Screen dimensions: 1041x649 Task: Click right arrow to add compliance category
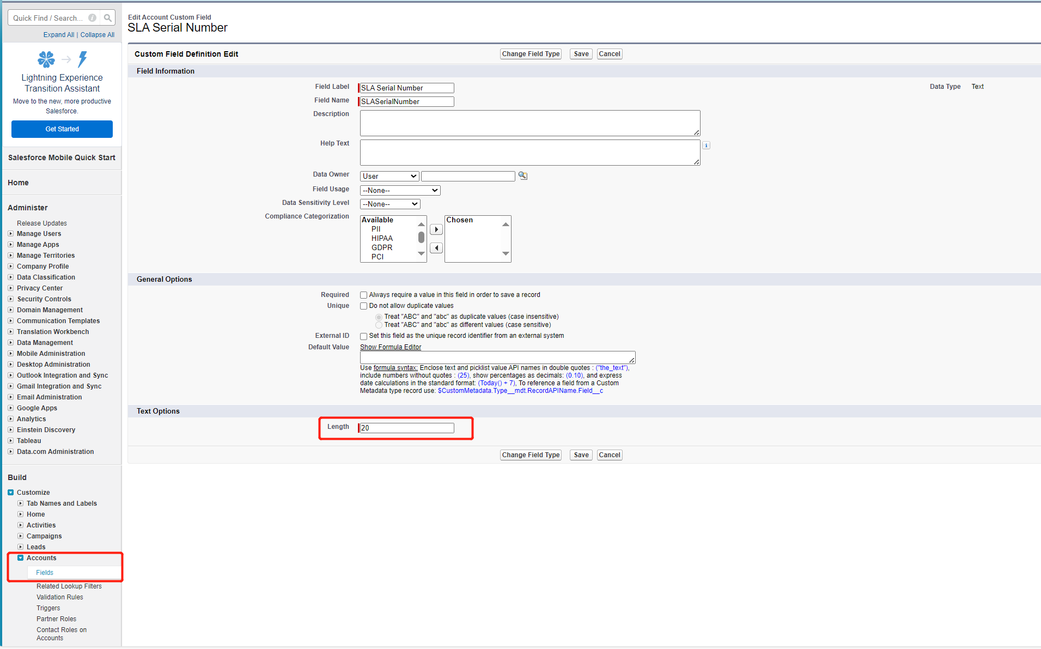pos(436,229)
